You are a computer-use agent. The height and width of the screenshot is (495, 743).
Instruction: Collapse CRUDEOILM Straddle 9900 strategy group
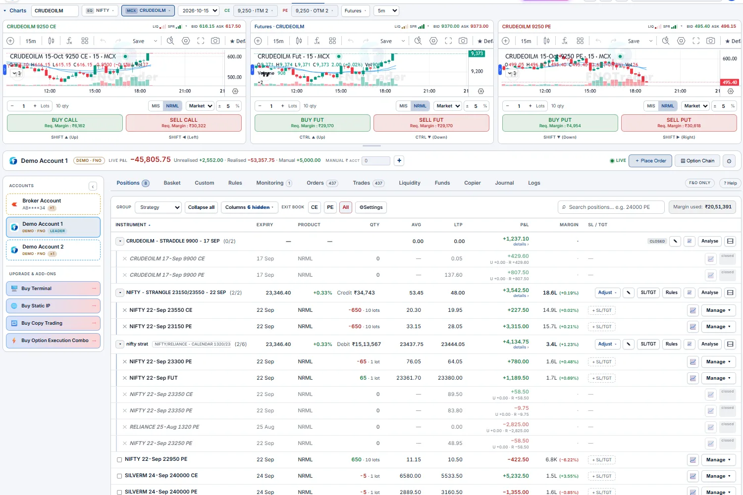click(x=119, y=241)
